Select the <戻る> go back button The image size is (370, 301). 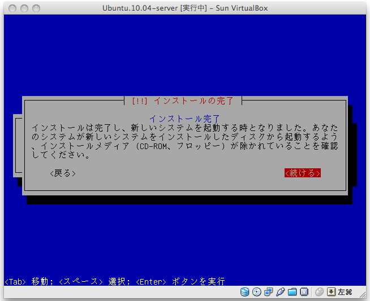click(x=63, y=173)
